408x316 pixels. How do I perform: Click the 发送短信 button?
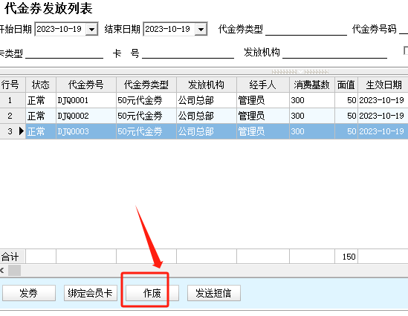(213, 293)
